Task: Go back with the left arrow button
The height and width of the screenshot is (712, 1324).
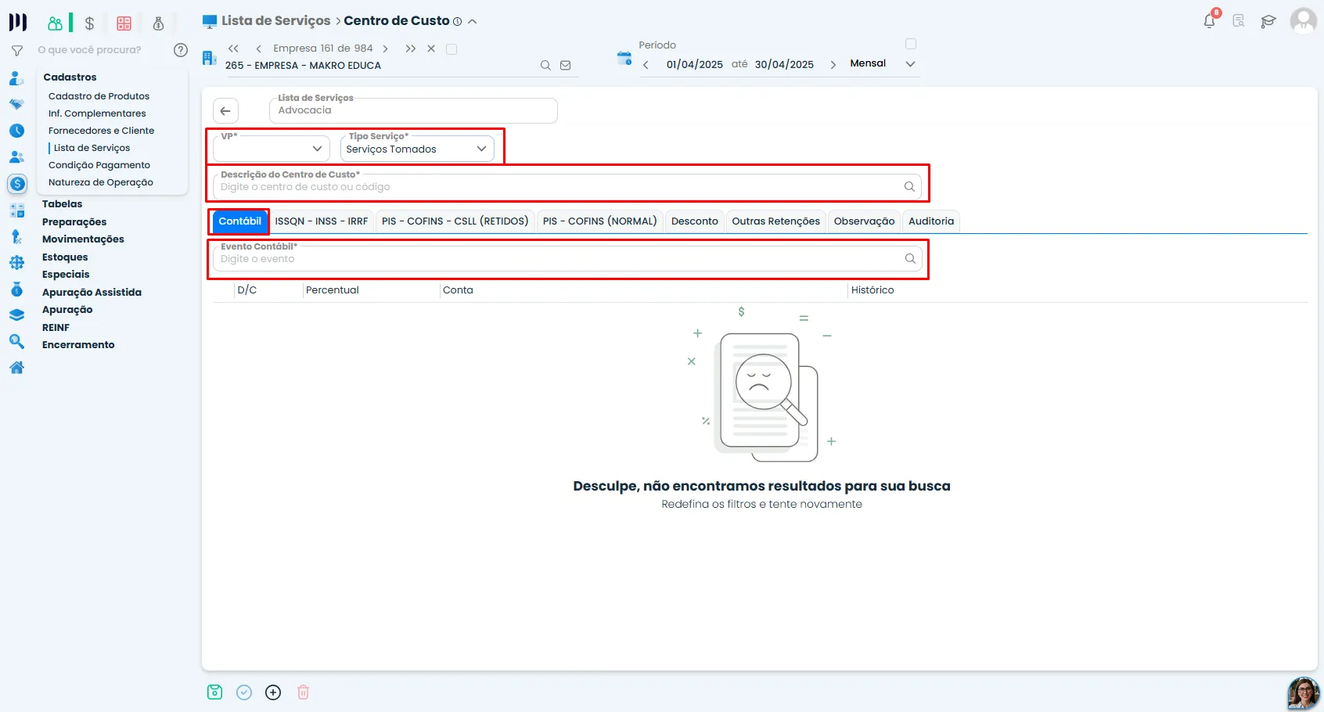Action: coord(225,111)
